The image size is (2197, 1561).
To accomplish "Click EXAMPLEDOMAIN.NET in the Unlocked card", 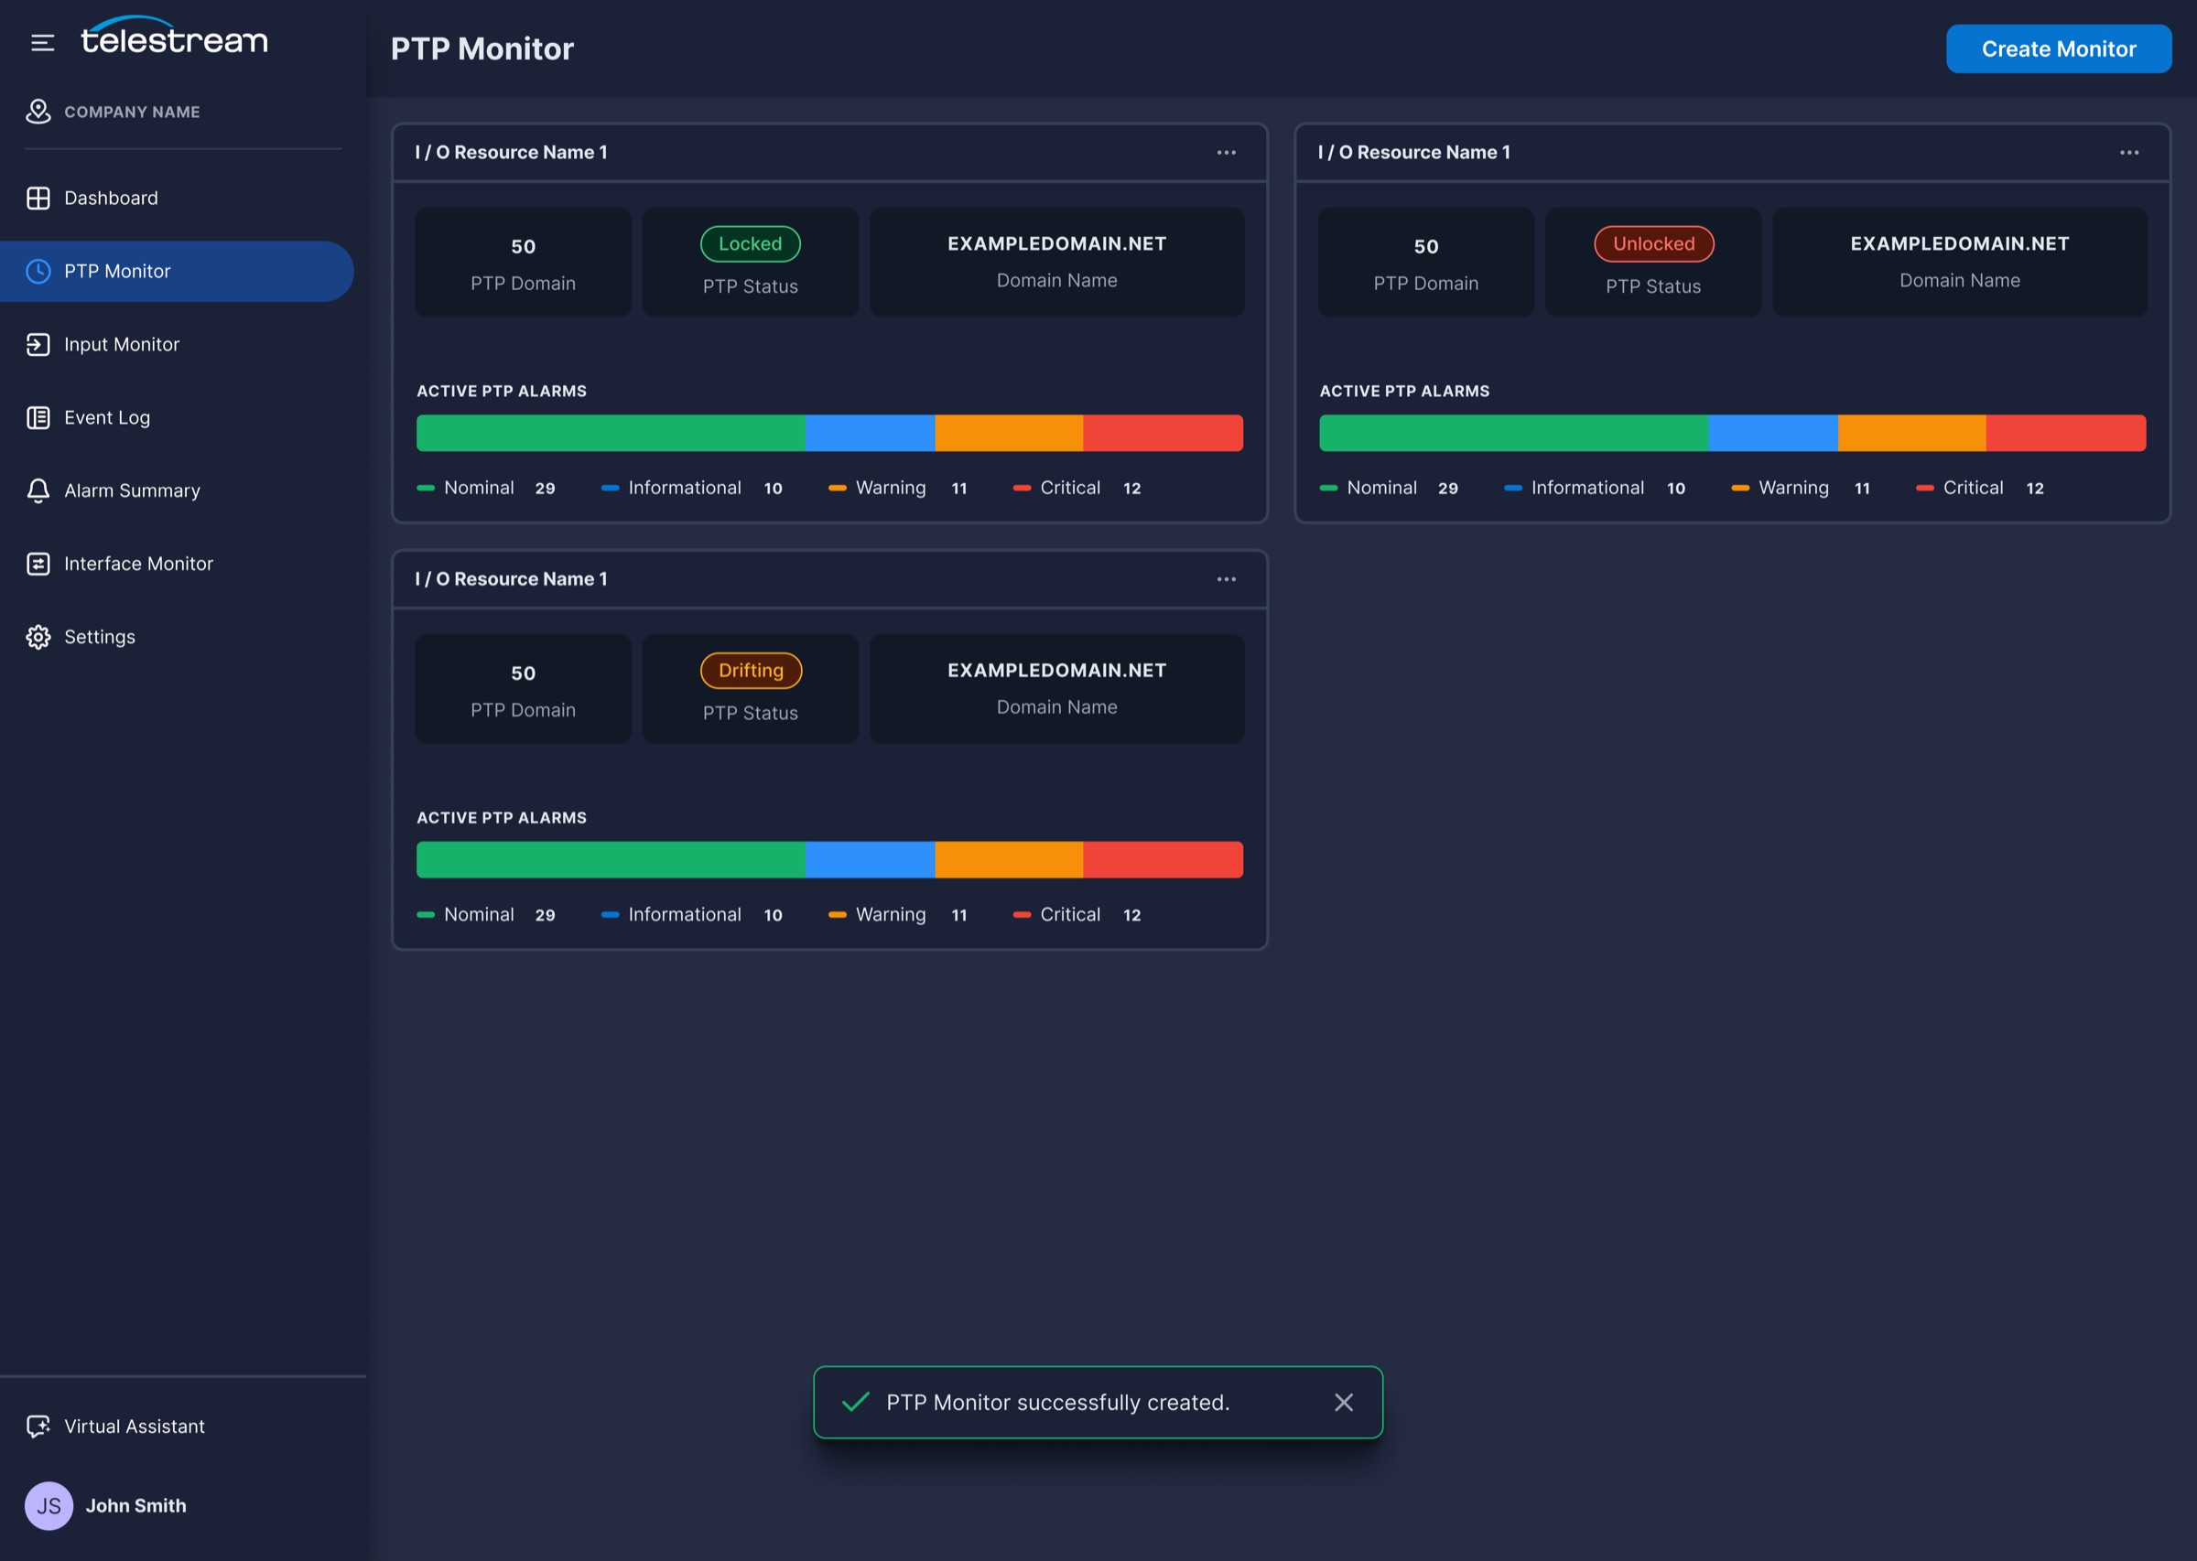I will (1960, 244).
